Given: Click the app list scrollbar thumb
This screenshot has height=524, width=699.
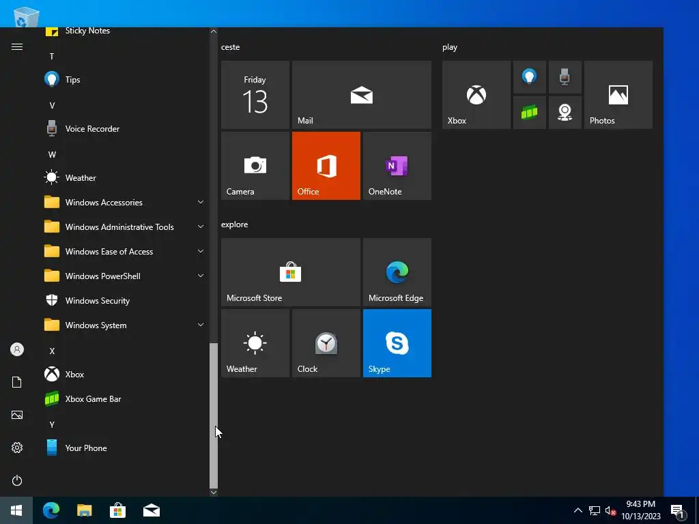Looking at the screenshot, I should tap(214, 416).
